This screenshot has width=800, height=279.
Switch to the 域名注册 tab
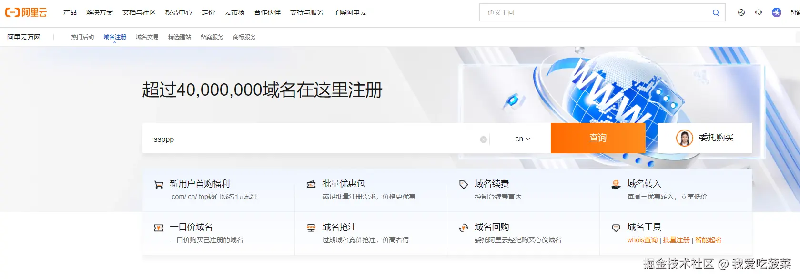click(x=115, y=37)
